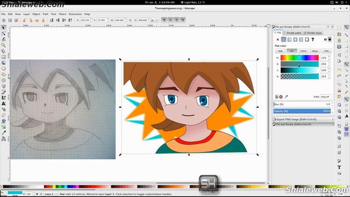Viewport: 350px width, 197px height.
Task: Select the Tweak tool
Action: [x=3, y=39]
